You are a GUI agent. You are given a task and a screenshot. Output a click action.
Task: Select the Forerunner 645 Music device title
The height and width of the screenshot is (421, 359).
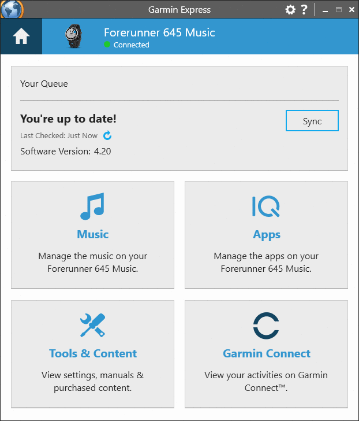(159, 32)
